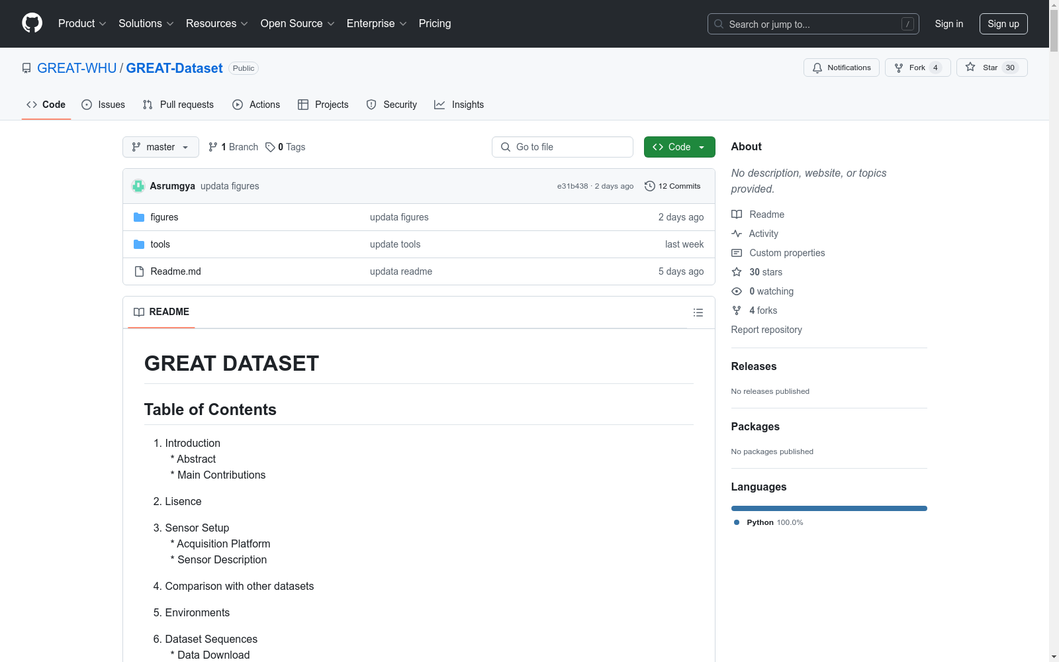The width and height of the screenshot is (1059, 662).
Task: Click the fork icon next to 4 forks
Action: click(x=737, y=310)
